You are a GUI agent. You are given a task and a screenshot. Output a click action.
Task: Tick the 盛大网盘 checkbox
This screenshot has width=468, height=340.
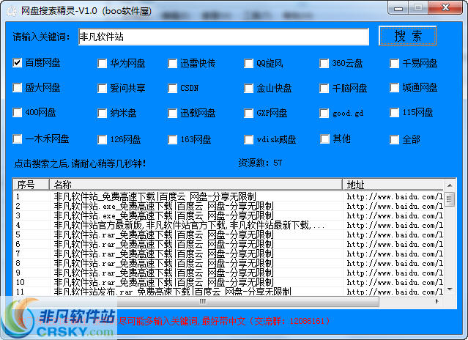pyautogui.click(x=18, y=88)
